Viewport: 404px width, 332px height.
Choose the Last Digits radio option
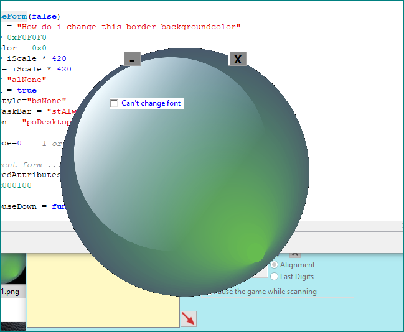tap(275, 277)
